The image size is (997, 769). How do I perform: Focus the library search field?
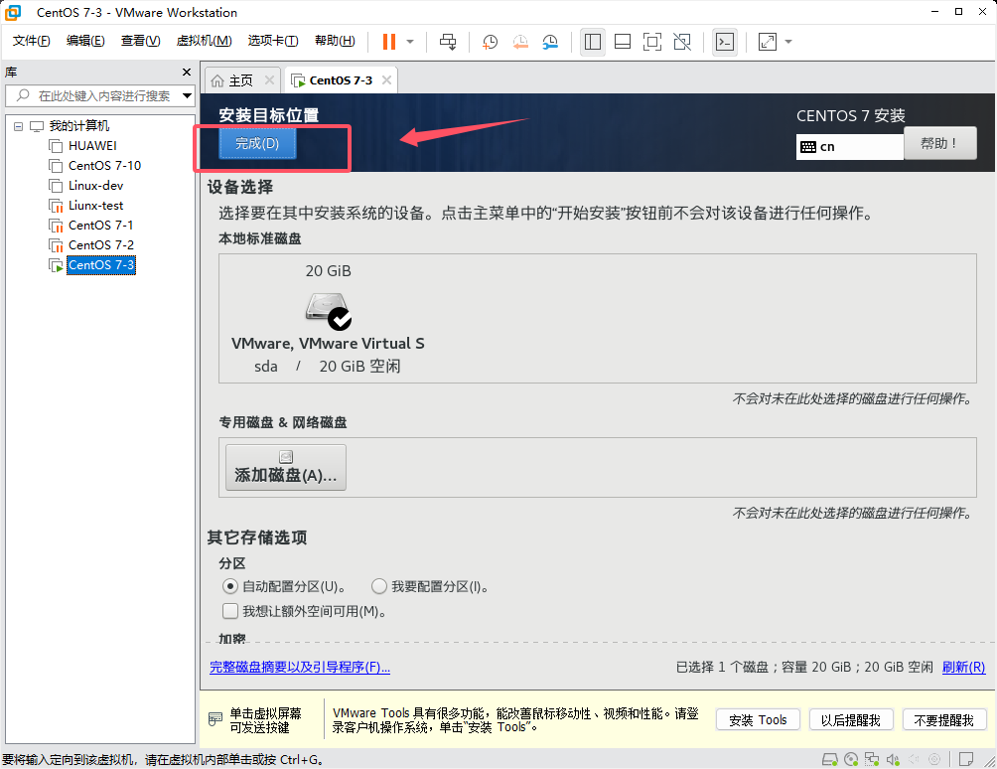[98, 96]
